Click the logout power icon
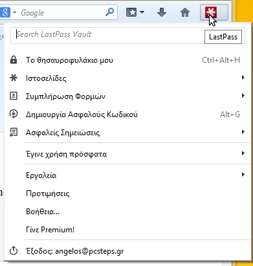Screen dimensions: 253x266 pyautogui.click(x=14, y=250)
